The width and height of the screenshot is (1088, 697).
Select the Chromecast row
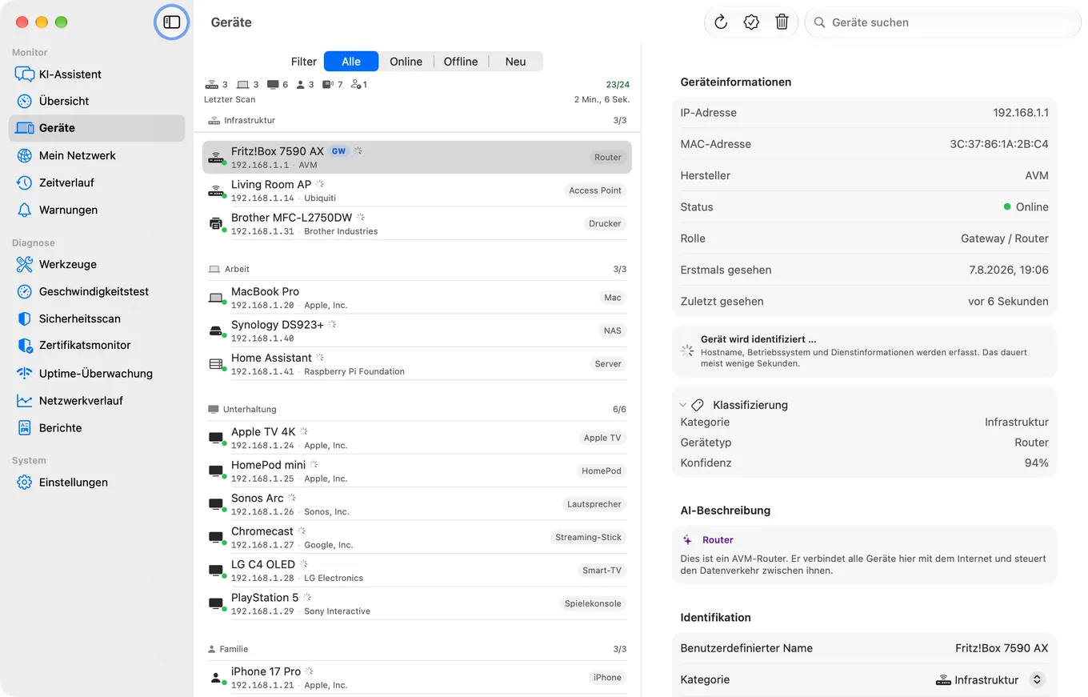[x=417, y=538]
